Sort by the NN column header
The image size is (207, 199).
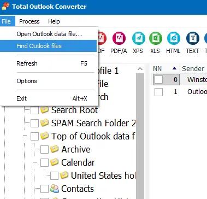click(x=165, y=69)
